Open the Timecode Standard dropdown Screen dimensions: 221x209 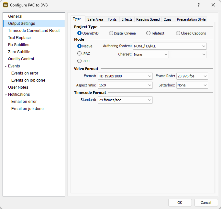click(x=125, y=100)
